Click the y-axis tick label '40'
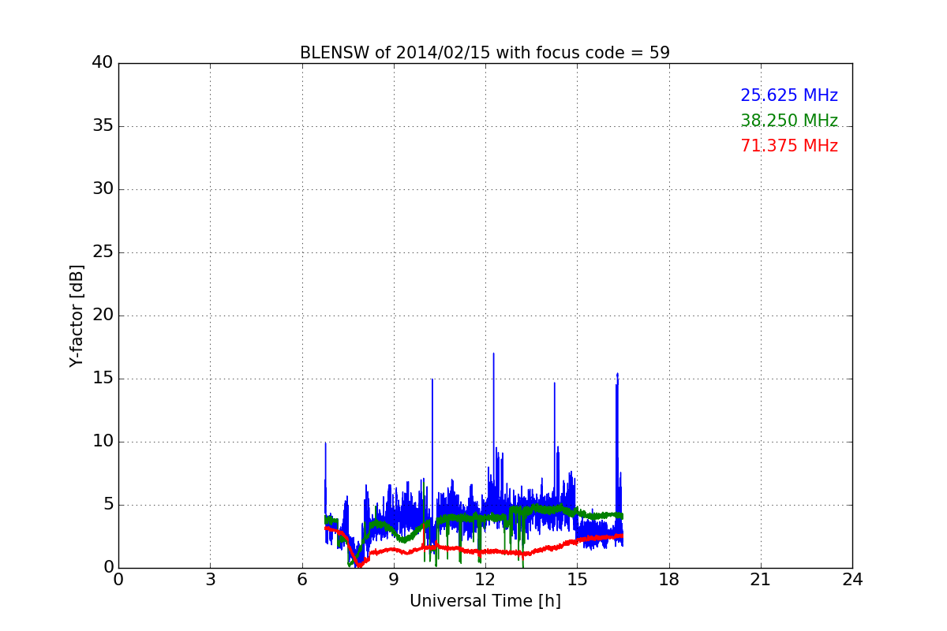This screenshot has width=947, height=631. pyautogui.click(x=103, y=62)
